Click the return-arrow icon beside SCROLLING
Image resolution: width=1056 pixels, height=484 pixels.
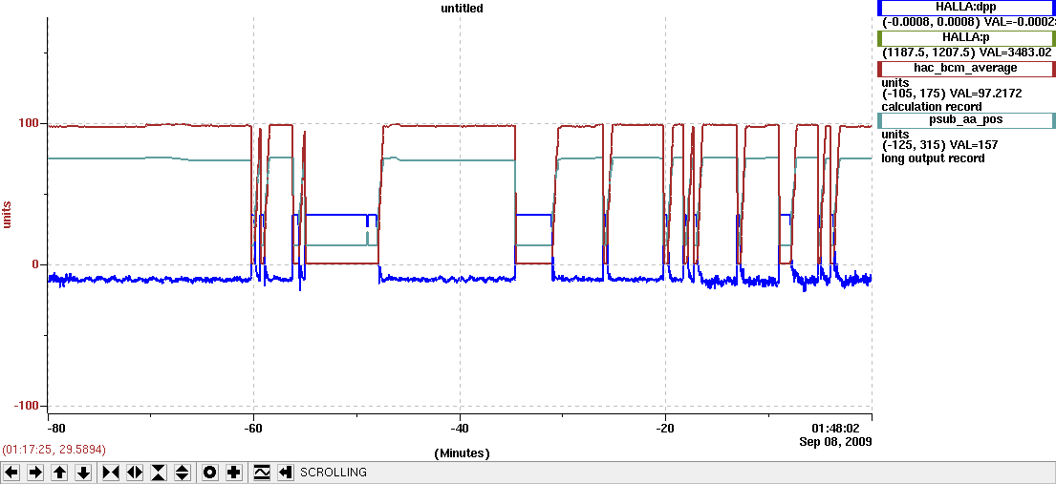(286, 473)
